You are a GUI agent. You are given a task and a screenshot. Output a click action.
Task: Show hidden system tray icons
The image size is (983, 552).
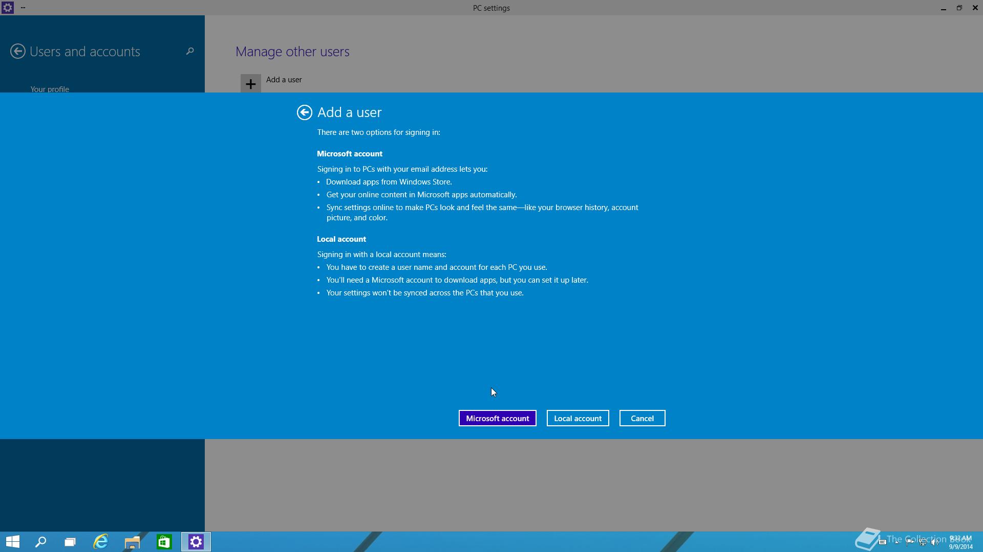[x=896, y=542]
